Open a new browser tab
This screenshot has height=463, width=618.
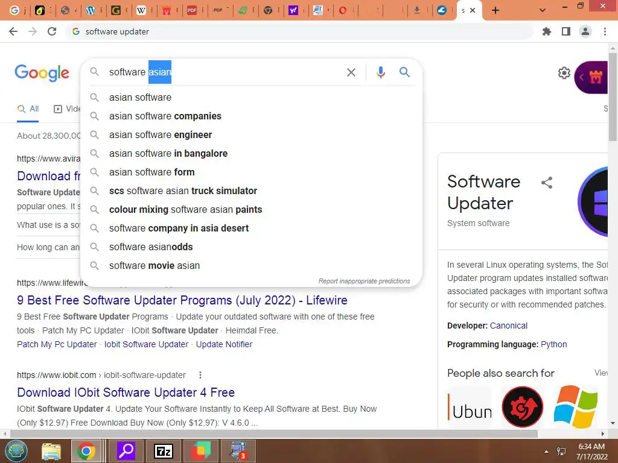point(495,10)
